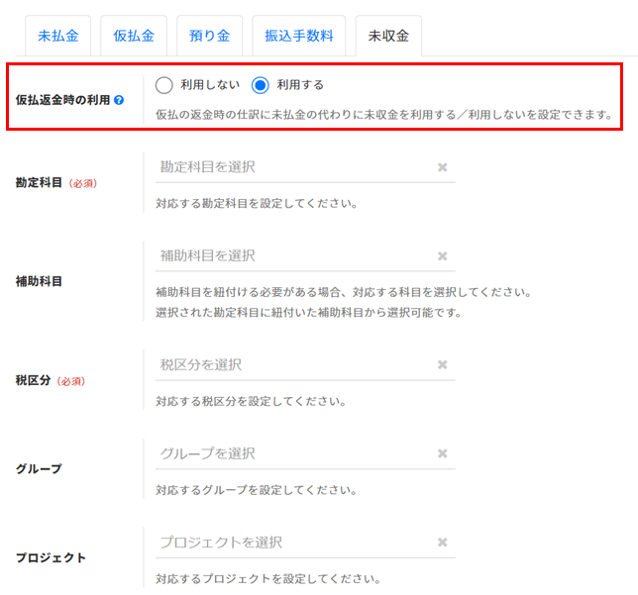
Task: Select the 利用しない radio button
Action: pos(164,85)
